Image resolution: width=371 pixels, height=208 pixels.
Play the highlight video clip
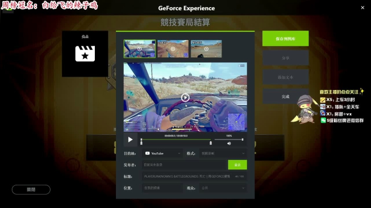point(130,140)
